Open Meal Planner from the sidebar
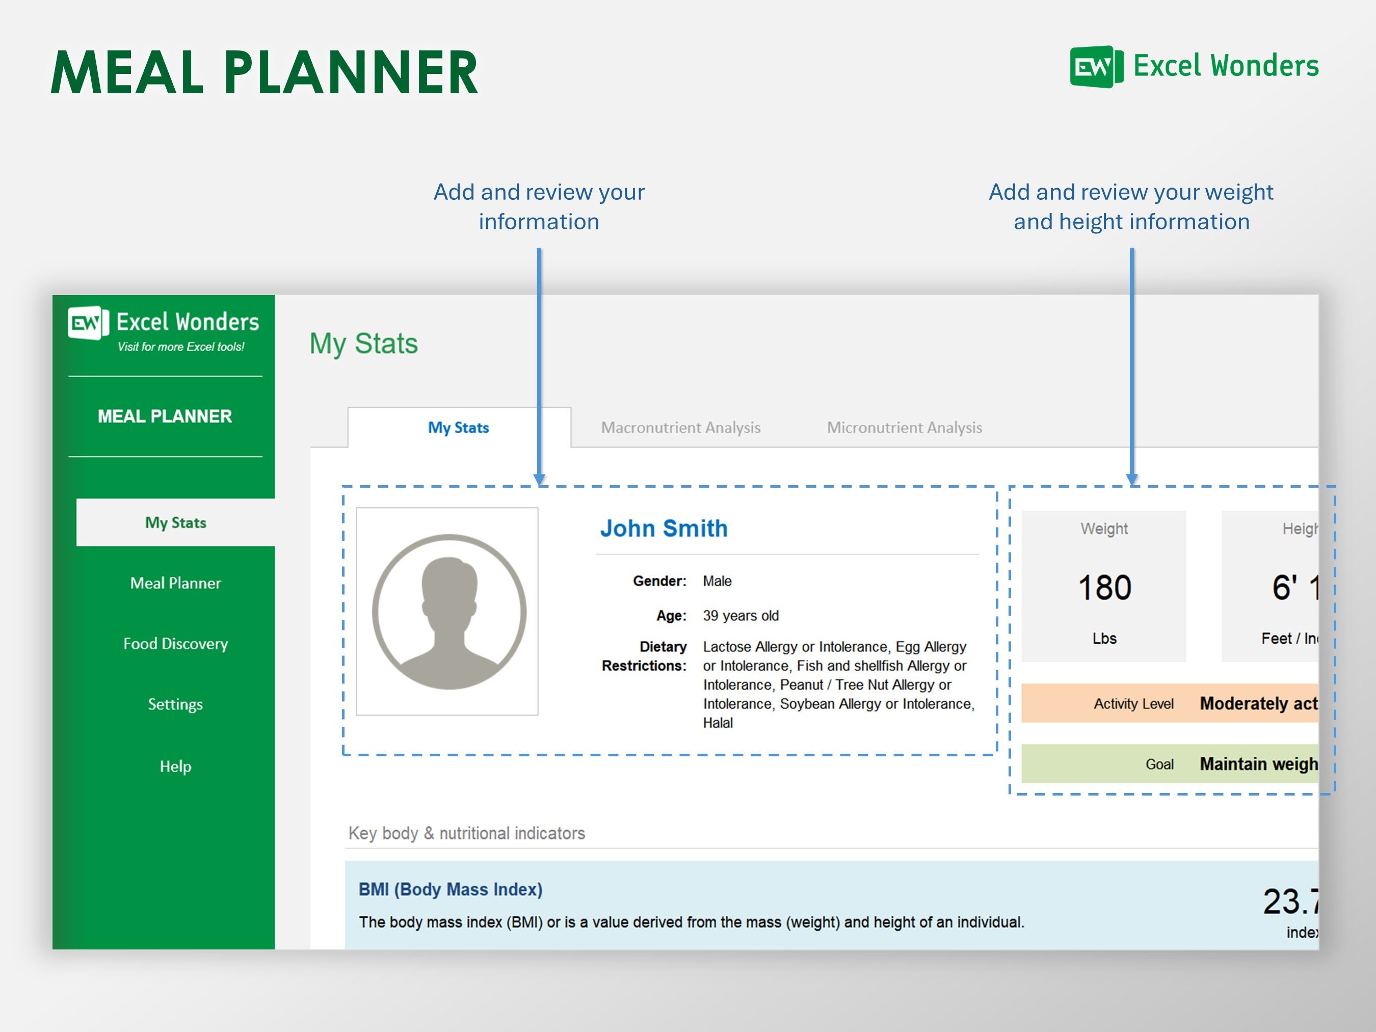Screen dimensions: 1376x1032 tap(175, 583)
